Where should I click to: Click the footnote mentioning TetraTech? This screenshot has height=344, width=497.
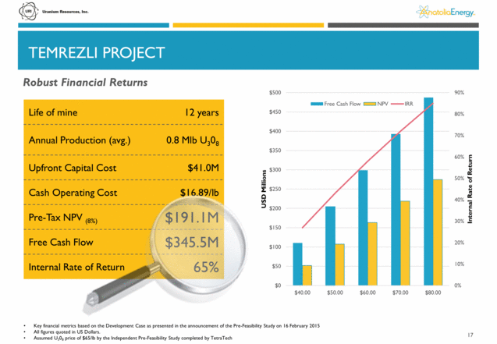click(133, 339)
